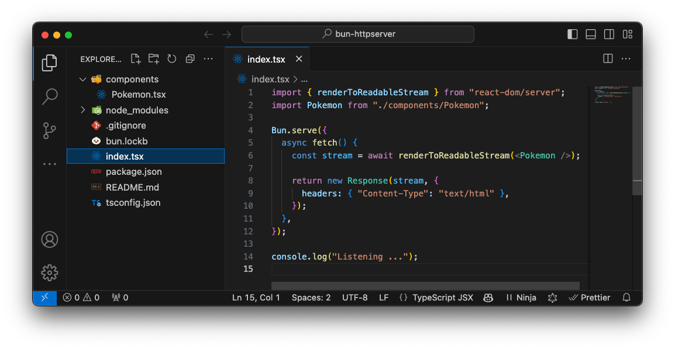Open the remote window button in status bar
Image resolution: width=675 pixels, height=349 pixels.
[45, 298]
